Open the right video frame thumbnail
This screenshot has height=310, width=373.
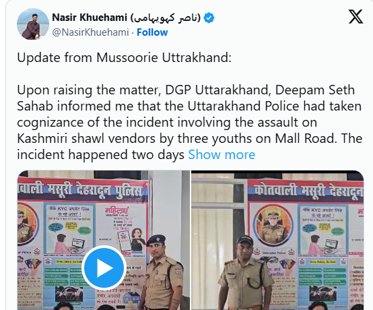tap(277, 240)
